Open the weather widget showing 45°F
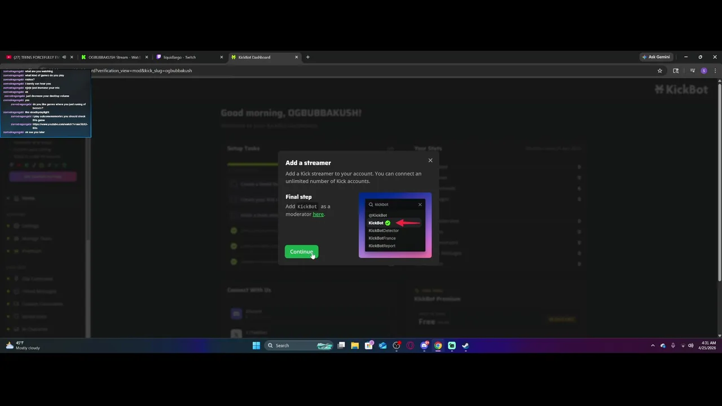Image resolution: width=722 pixels, height=406 pixels. pos(23,345)
